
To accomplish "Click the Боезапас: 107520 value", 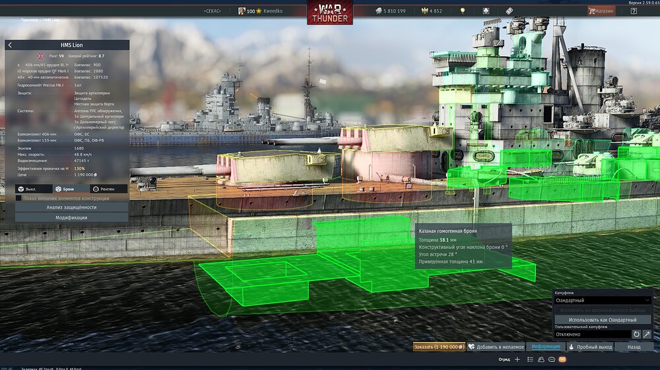I will [x=91, y=77].
